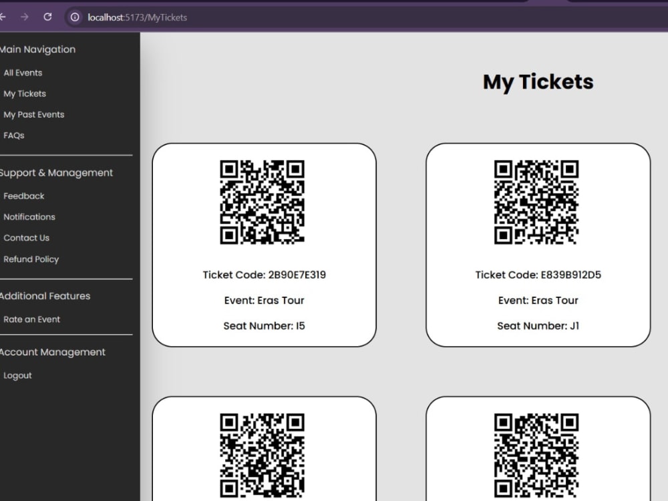Screen dimensions: 668x501
Task: Select text 'Ticket Code: 2B90E7E319'
Action: [264, 275]
